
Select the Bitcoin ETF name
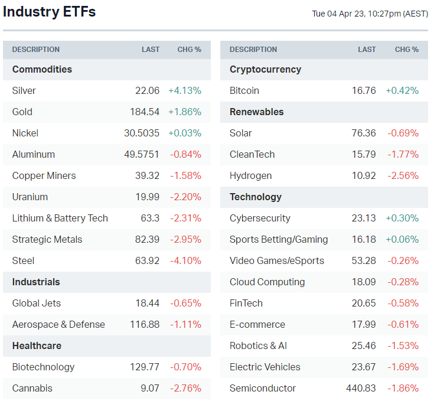(244, 91)
